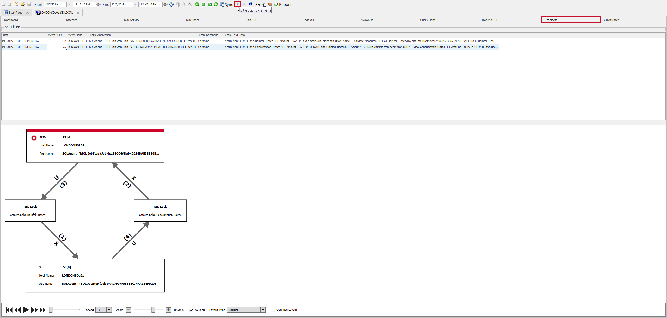Click the Pause icon next to auto-refresh

(x=244, y=4)
